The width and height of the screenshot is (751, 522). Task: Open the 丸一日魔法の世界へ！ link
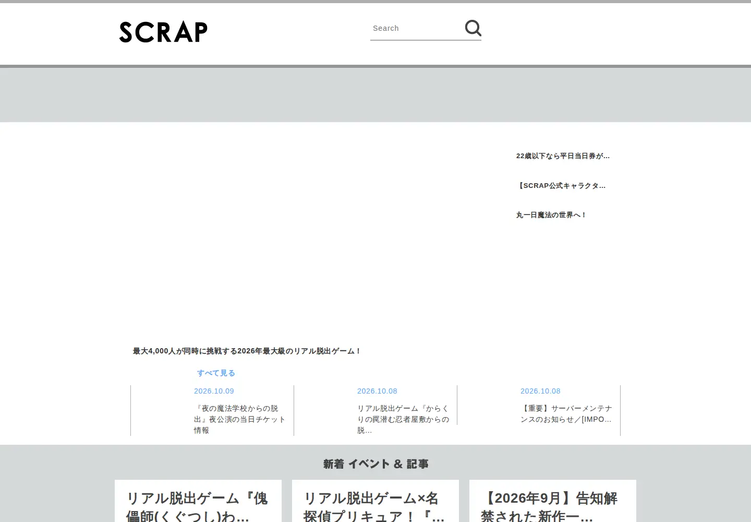coord(551,215)
